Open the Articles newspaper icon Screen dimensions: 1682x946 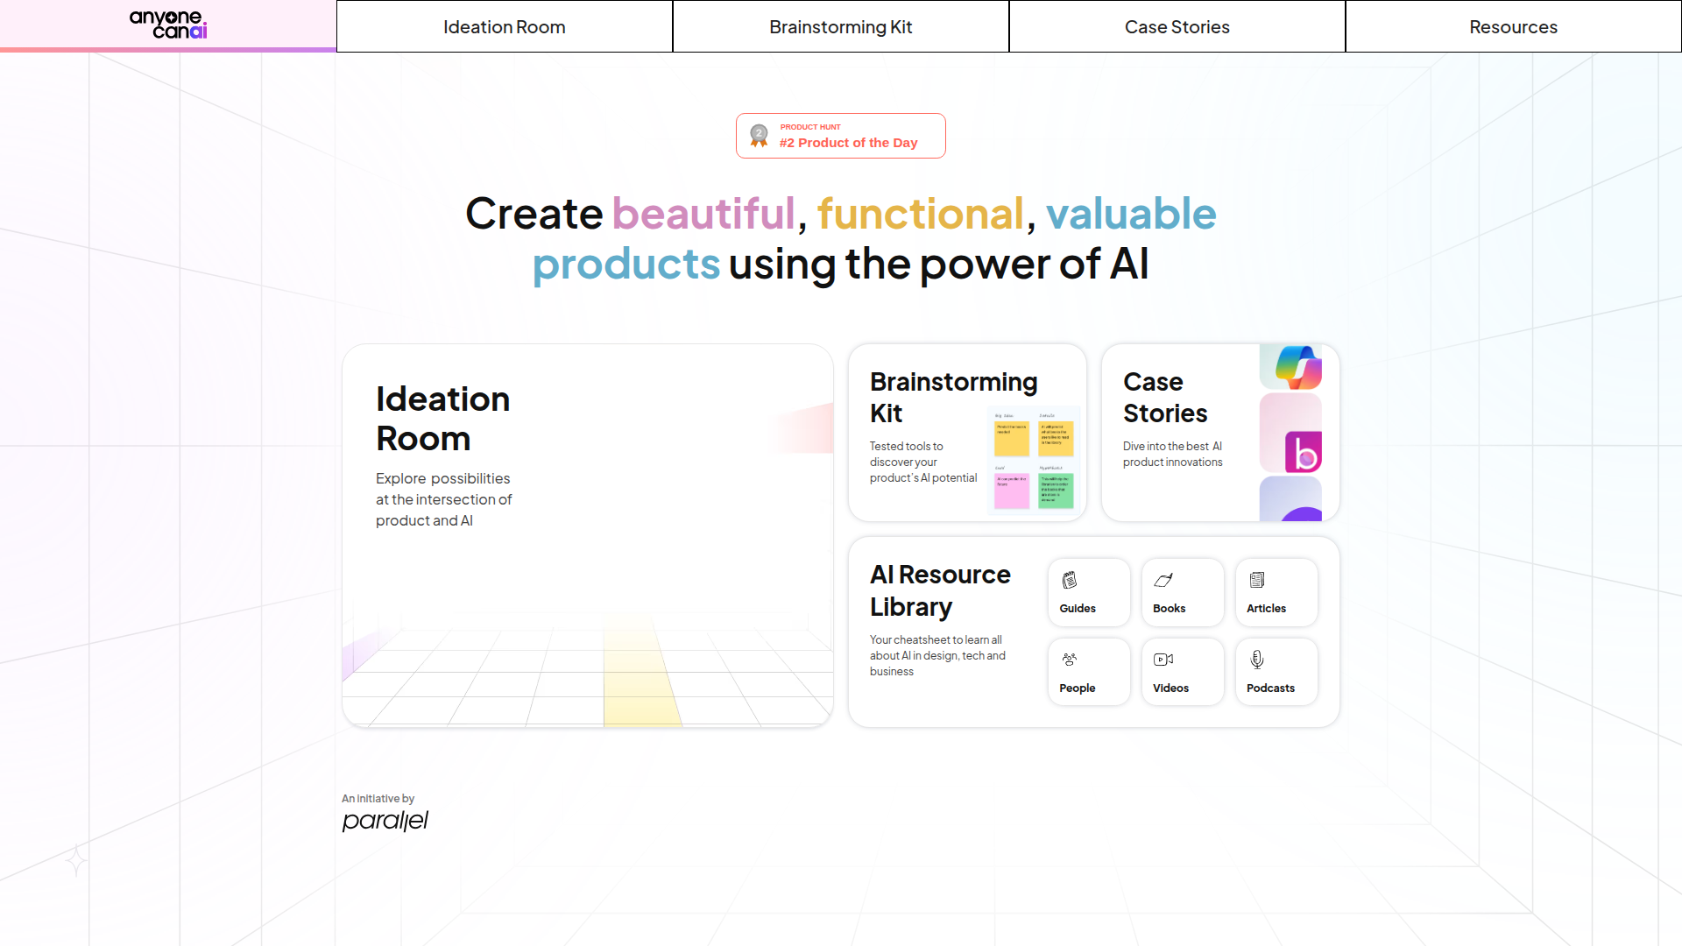[x=1257, y=580]
